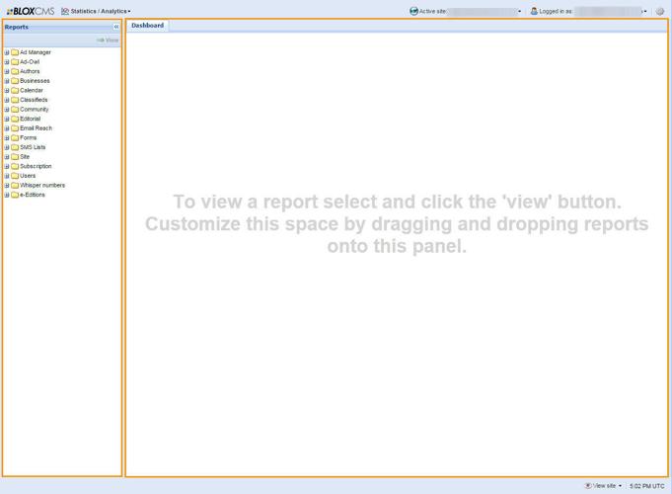
Task: Expand the Calendar folder
Action: 7,90
